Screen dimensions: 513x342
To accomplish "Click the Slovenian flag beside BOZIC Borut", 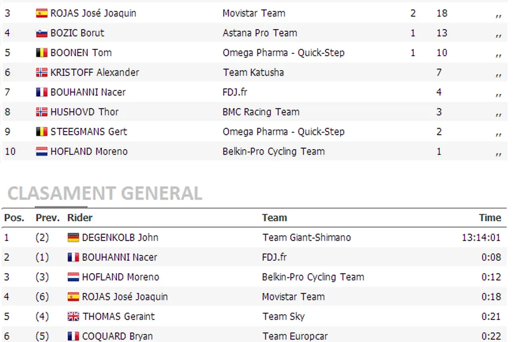I will tap(42, 33).
